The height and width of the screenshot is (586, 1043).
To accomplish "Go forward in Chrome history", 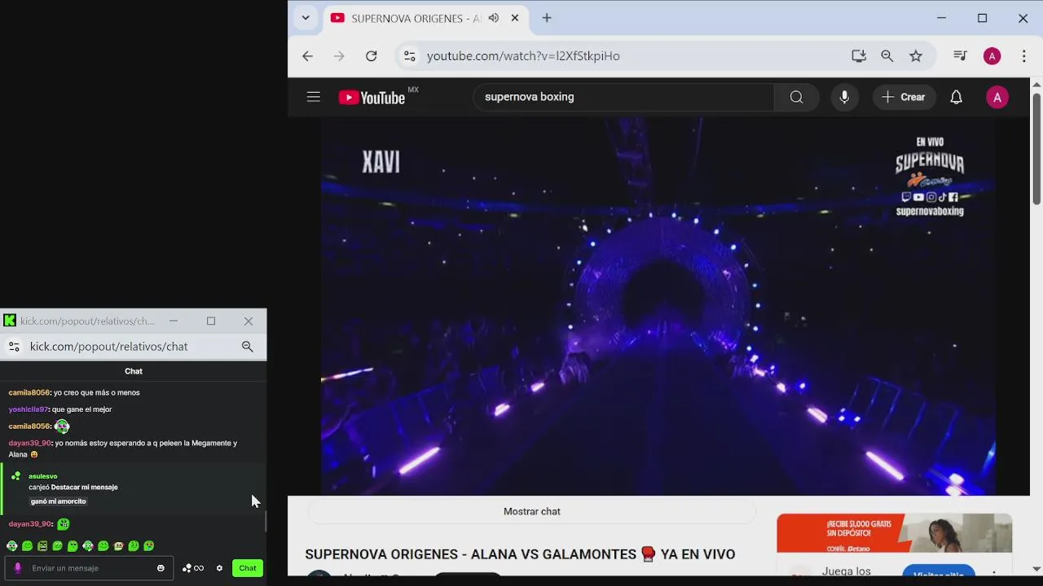I will [x=339, y=56].
